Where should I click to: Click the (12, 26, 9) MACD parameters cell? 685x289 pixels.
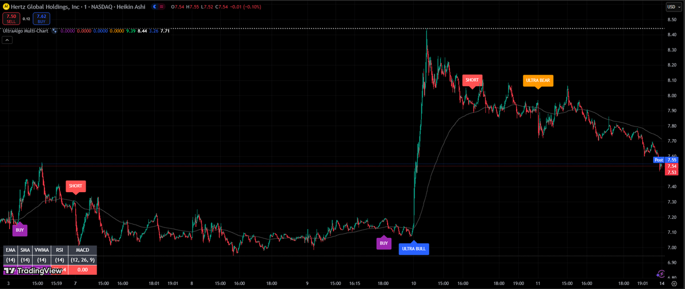pos(82,259)
